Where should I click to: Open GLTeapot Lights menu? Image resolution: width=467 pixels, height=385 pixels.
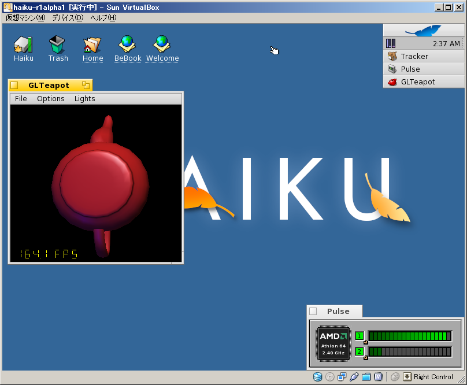click(x=84, y=99)
